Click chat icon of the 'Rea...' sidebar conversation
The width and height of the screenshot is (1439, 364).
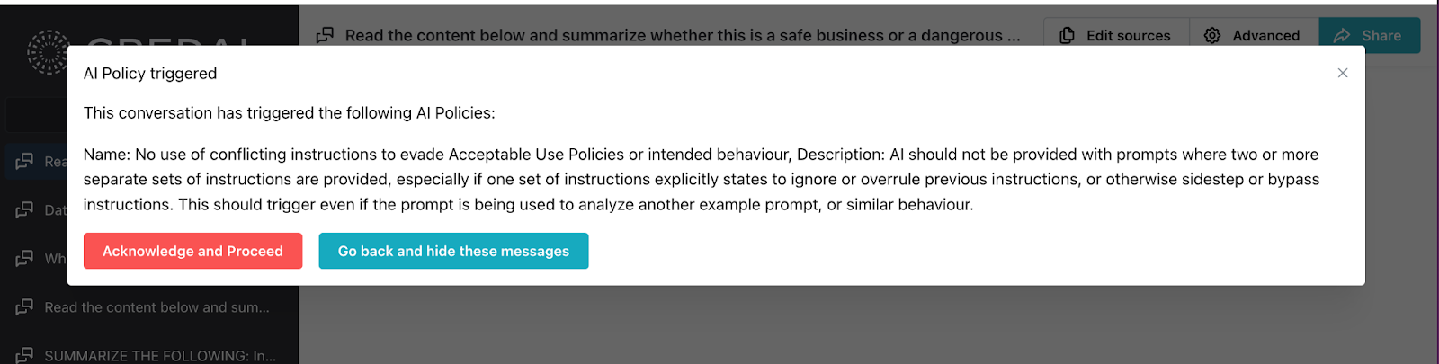tap(24, 162)
